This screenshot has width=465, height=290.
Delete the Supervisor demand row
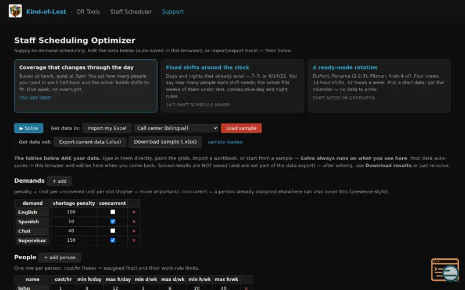pyautogui.click(x=134, y=241)
